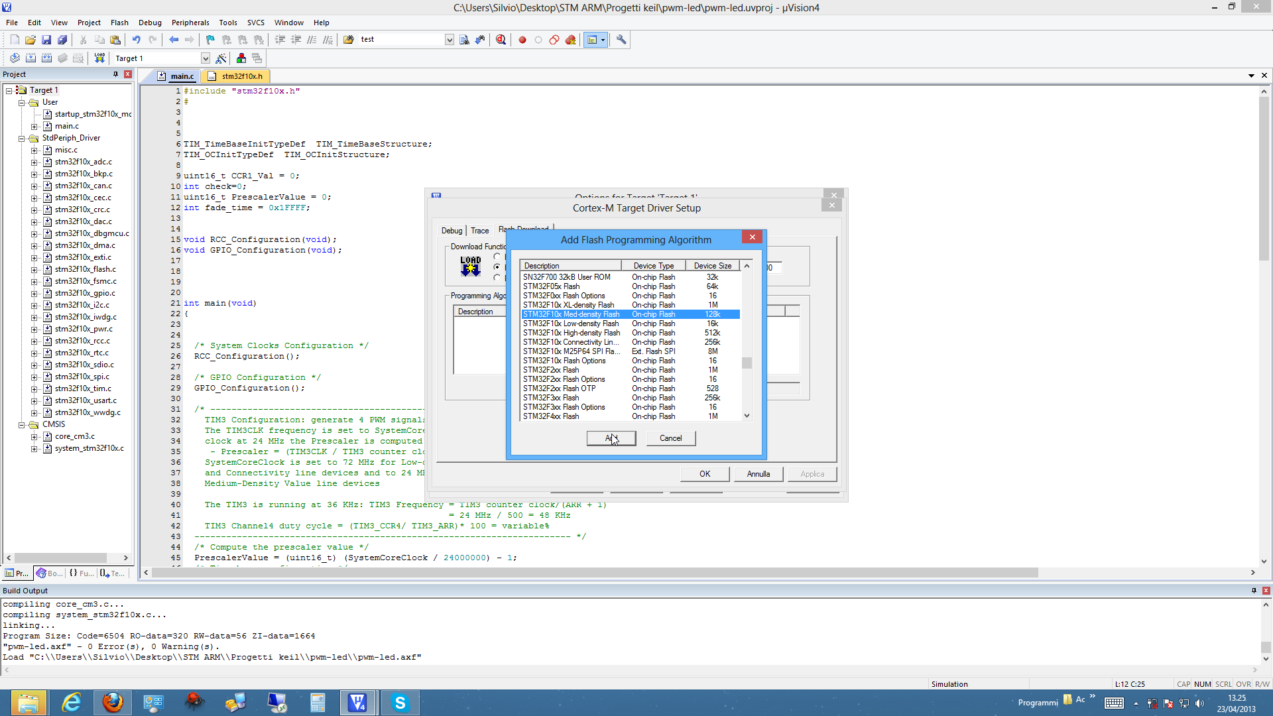Open Configuration wrench icon

click(621, 40)
